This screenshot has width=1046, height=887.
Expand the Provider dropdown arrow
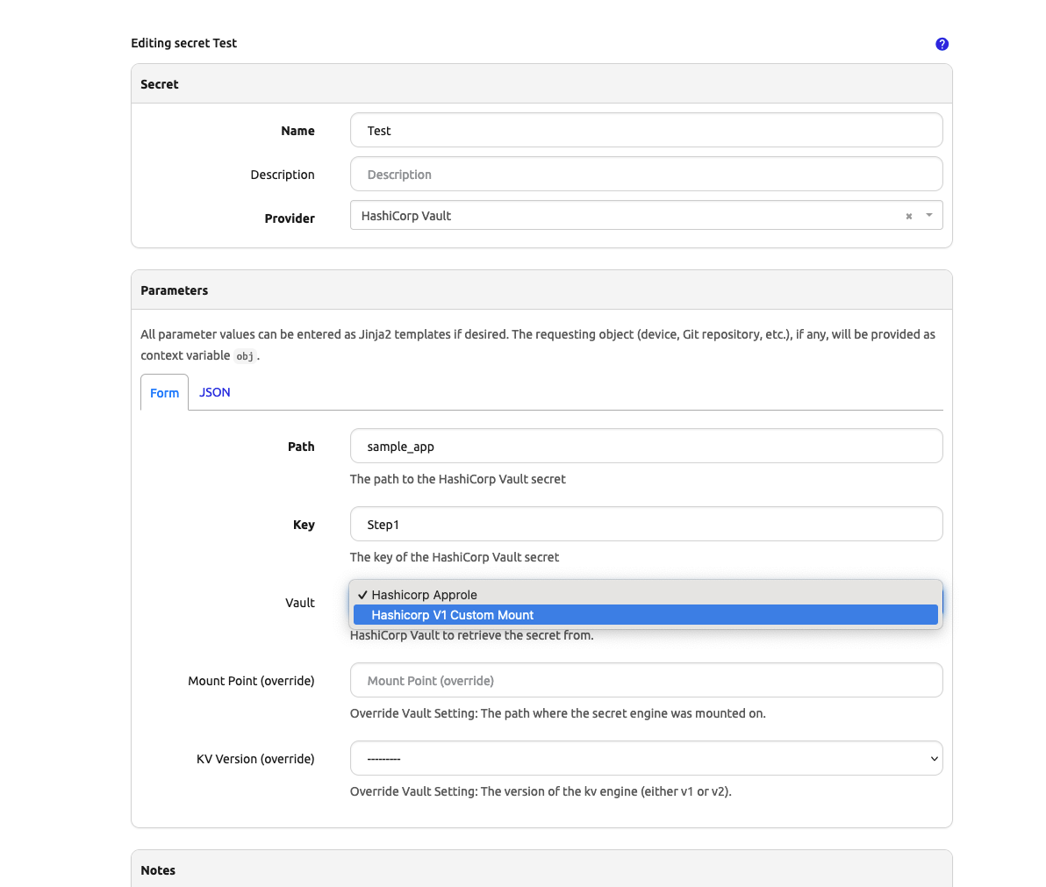pos(929,215)
